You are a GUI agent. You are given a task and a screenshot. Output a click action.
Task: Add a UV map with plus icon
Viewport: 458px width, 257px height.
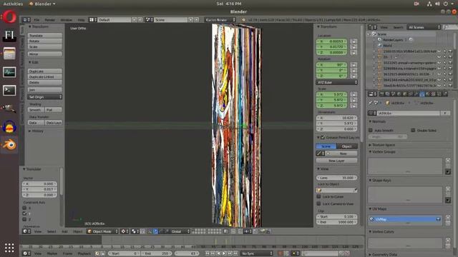click(x=448, y=217)
